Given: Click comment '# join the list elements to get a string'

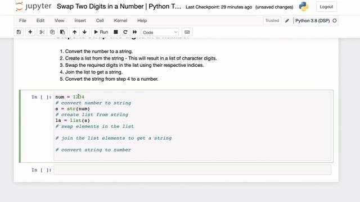Looking at the screenshot, I should tap(114, 138).
